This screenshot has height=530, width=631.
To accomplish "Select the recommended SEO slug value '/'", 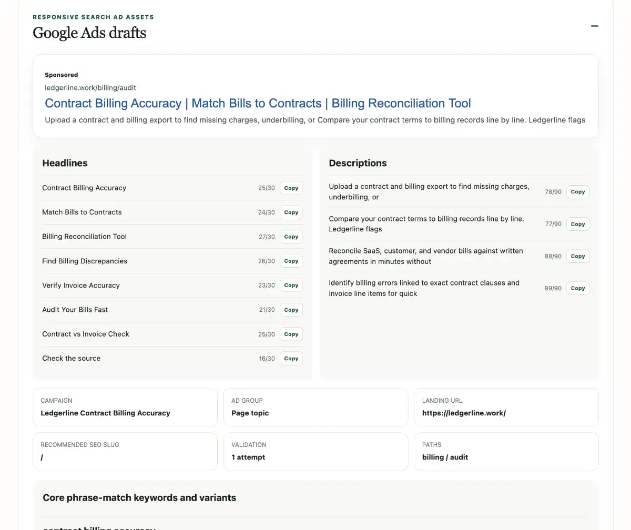I will click(42, 457).
